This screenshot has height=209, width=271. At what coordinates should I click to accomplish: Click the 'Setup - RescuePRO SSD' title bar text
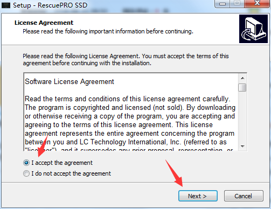50,5
